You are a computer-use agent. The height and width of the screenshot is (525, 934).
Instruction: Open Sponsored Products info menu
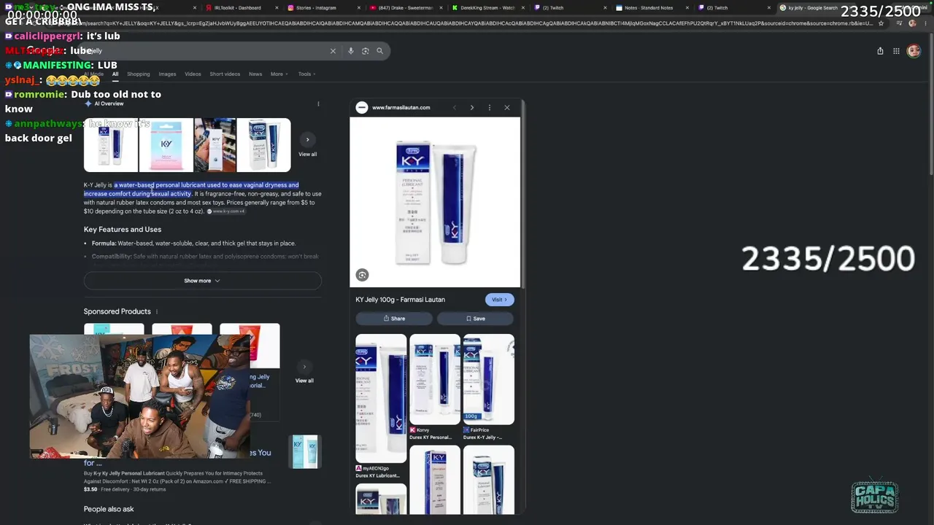[x=156, y=312]
